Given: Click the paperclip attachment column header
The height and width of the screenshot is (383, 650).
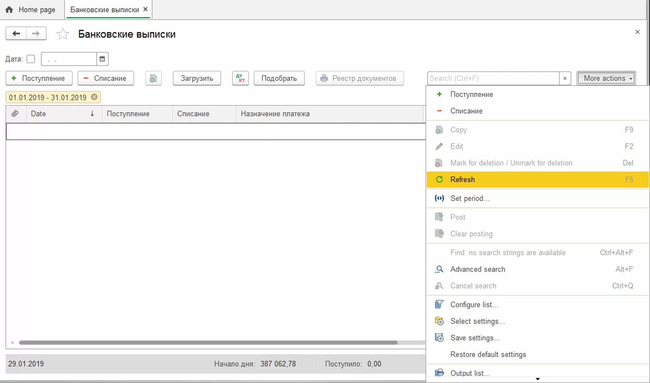Looking at the screenshot, I should (x=15, y=114).
